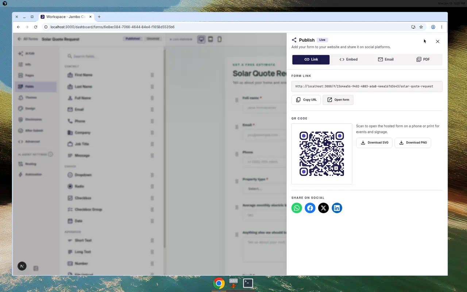Go back in the browser

18,27
